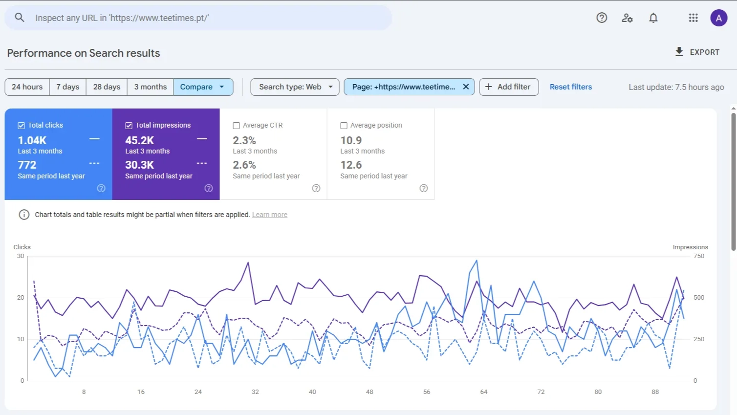Uncheck Total impressions metric

coord(129,125)
